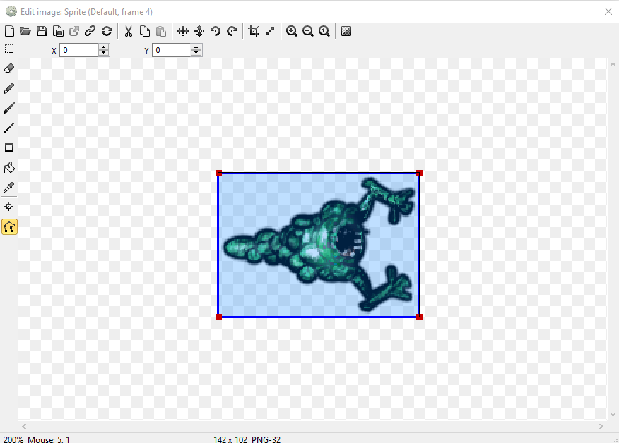Image resolution: width=619 pixels, height=443 pixels.
Task: Select the Fill bucket tool
Action: click(9, 167)
